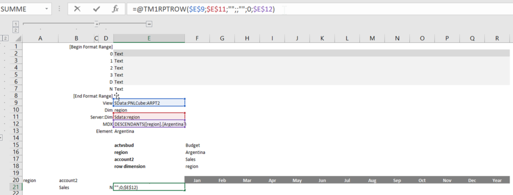Select the [Begin Format Range] cell

[x=91, y=46]
